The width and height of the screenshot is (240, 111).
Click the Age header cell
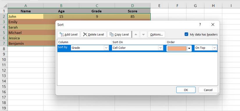click(x=61, y=11)
